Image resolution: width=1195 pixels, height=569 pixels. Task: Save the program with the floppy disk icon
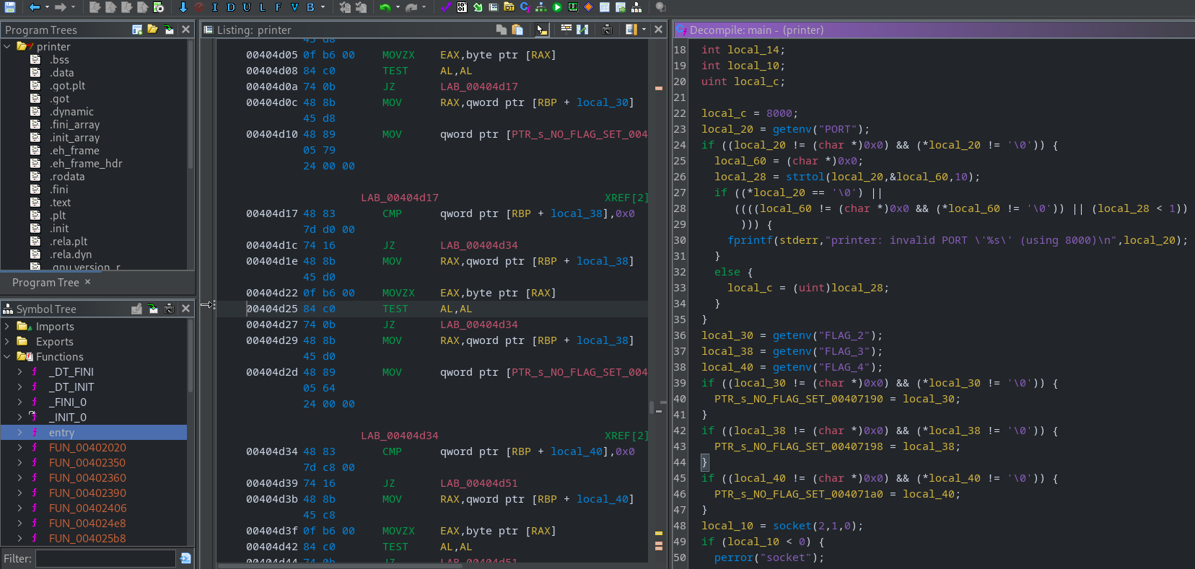pyautogui.click(x=10, y=7)
